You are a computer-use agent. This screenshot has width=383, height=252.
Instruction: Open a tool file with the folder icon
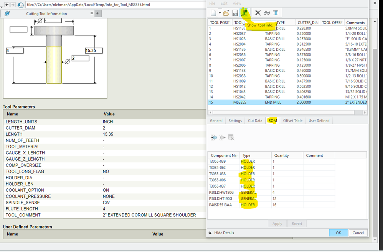(226, 13)
